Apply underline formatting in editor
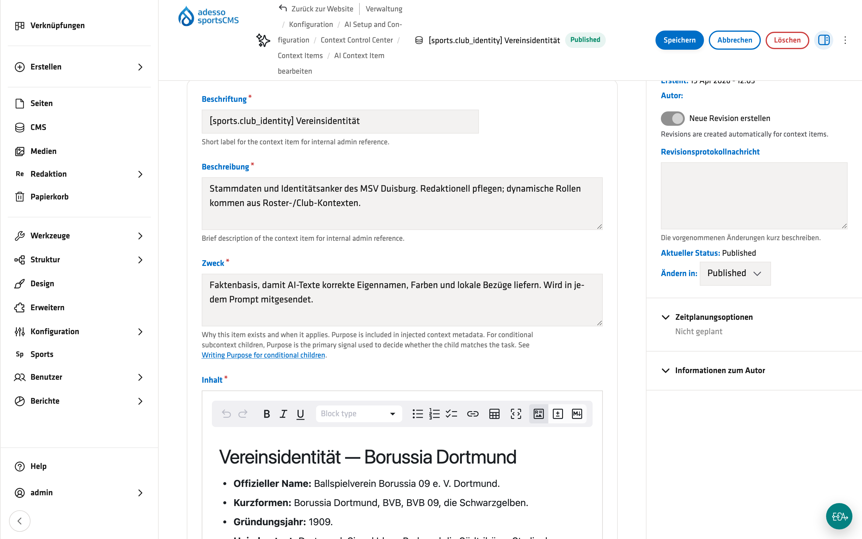 [x=300, y=414]
